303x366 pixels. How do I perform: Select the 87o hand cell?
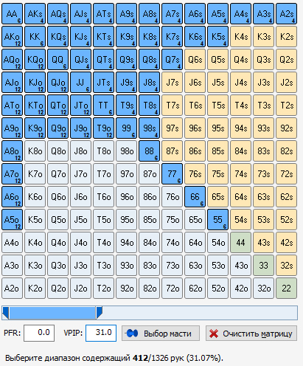pyautogui.click(x=149, y=174)
